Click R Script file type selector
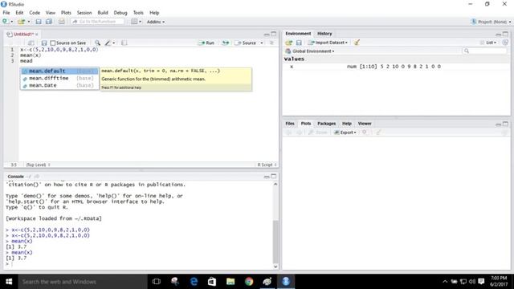 (x=267, y=165)
